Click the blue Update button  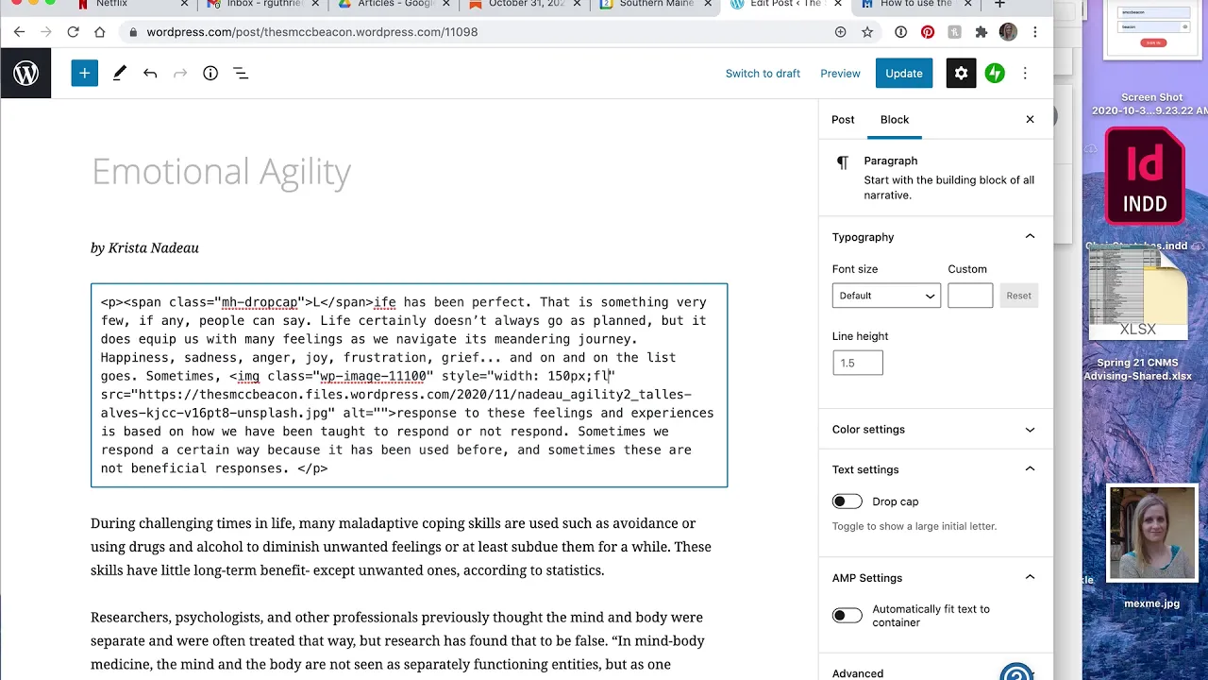point(904,73)
